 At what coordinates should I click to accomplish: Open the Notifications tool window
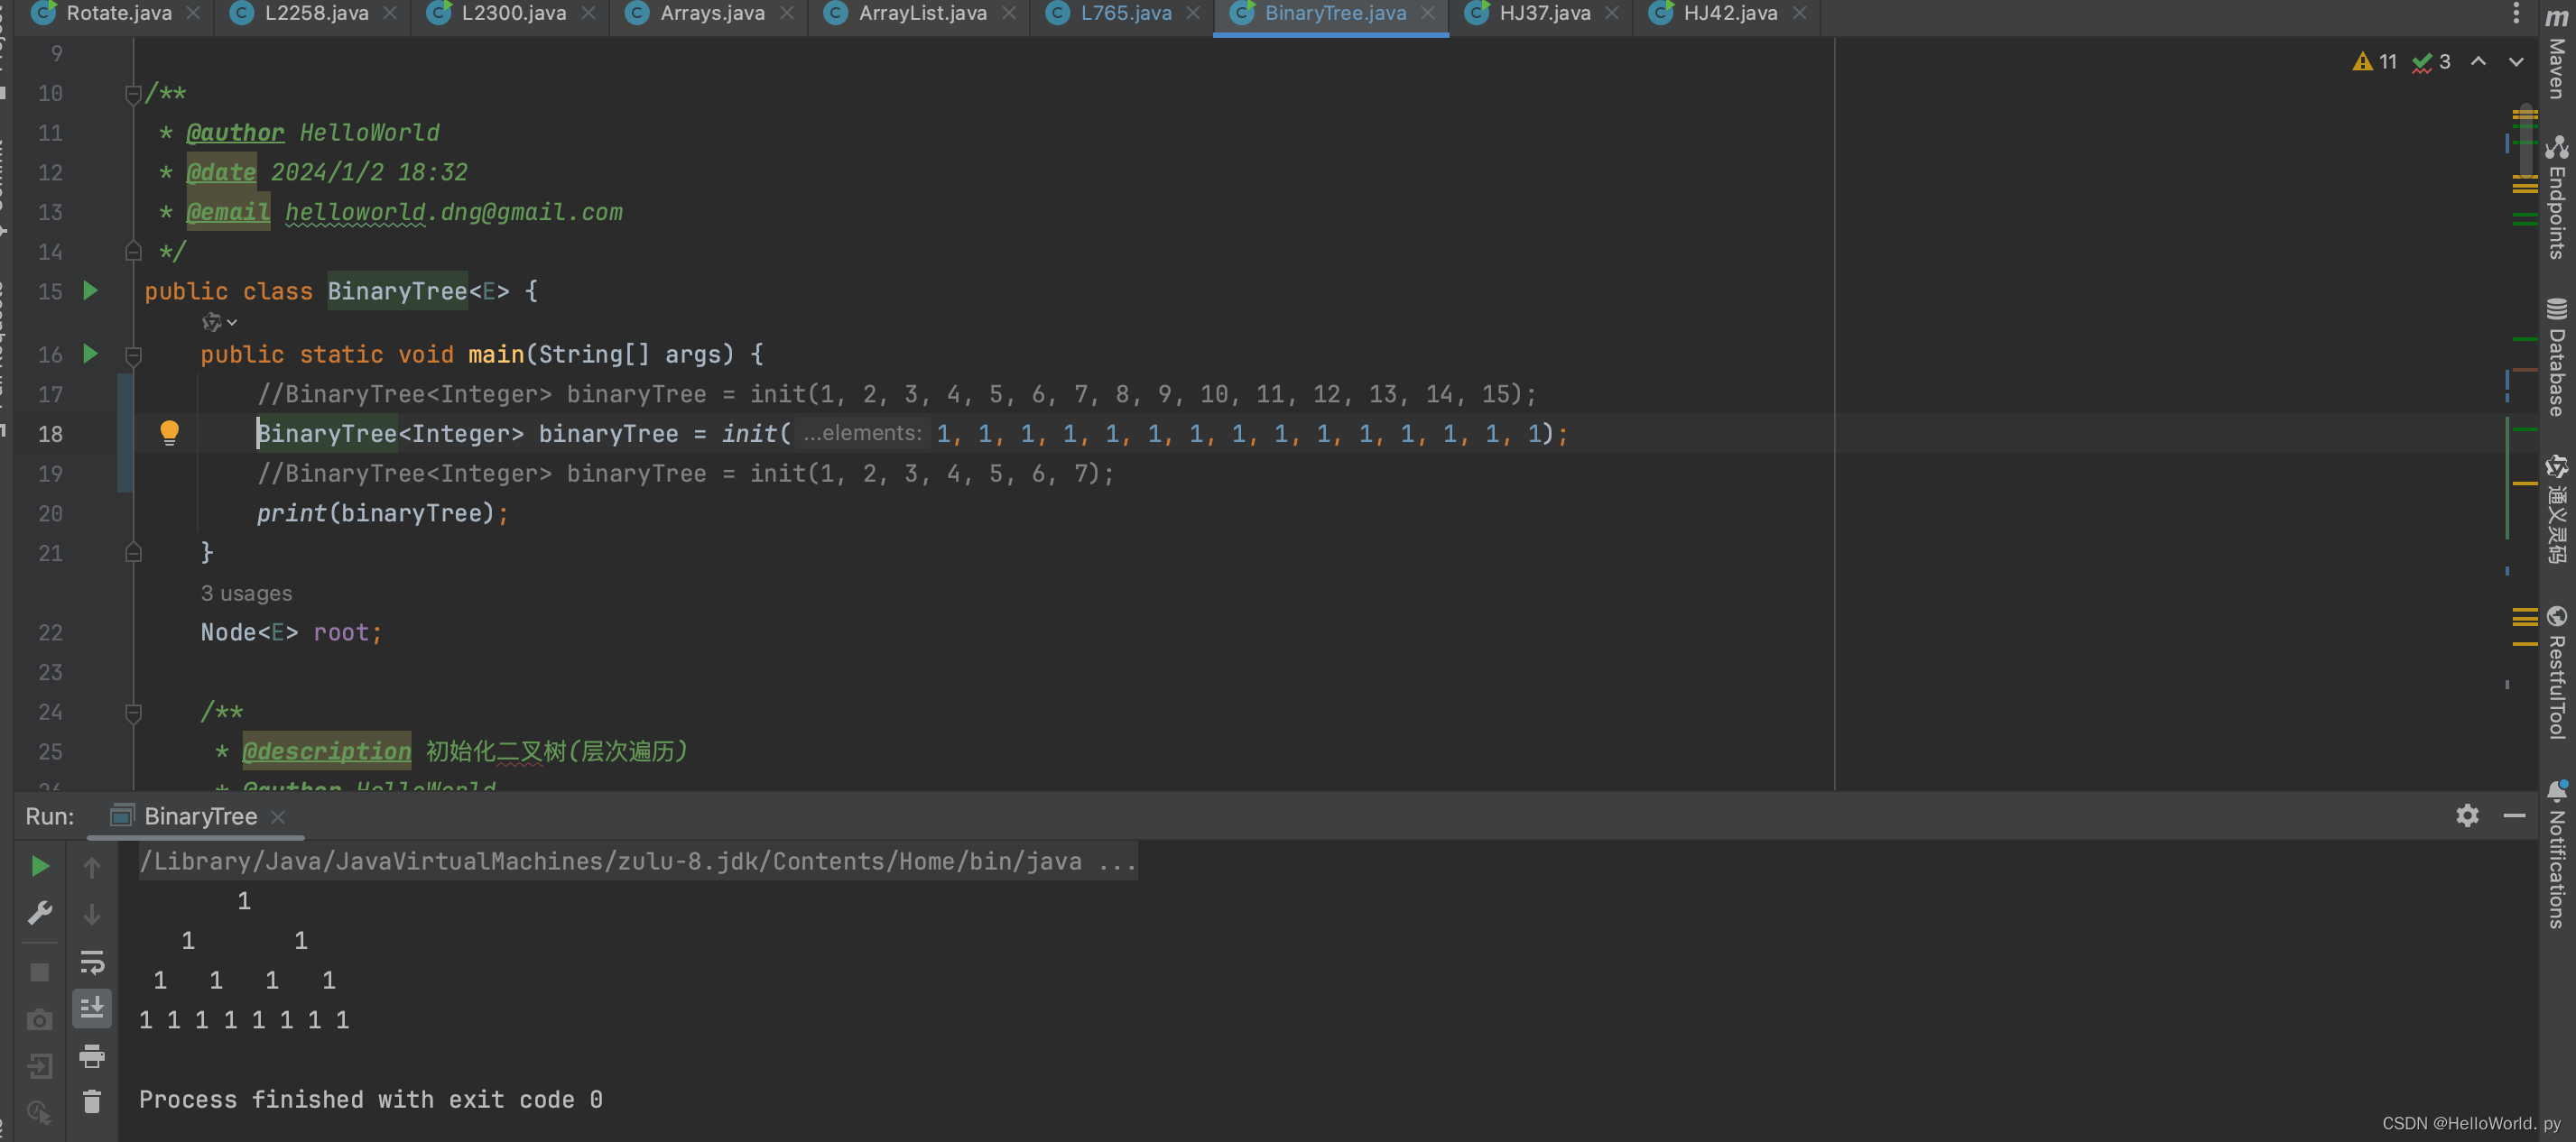[x=2557, y=854]
